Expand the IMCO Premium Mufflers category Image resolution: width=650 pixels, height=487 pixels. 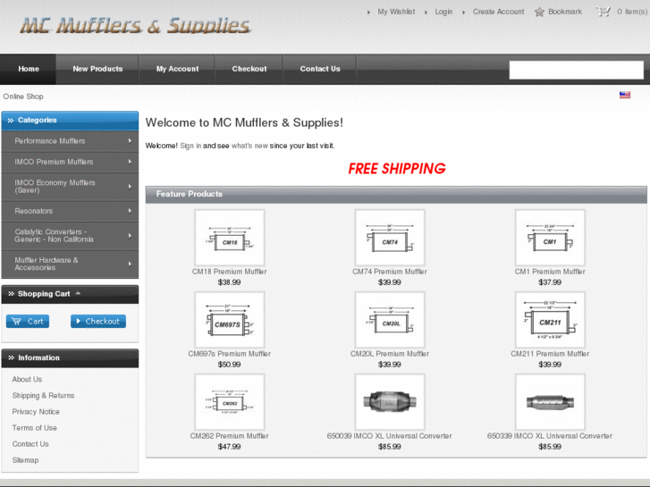(70, 162)
